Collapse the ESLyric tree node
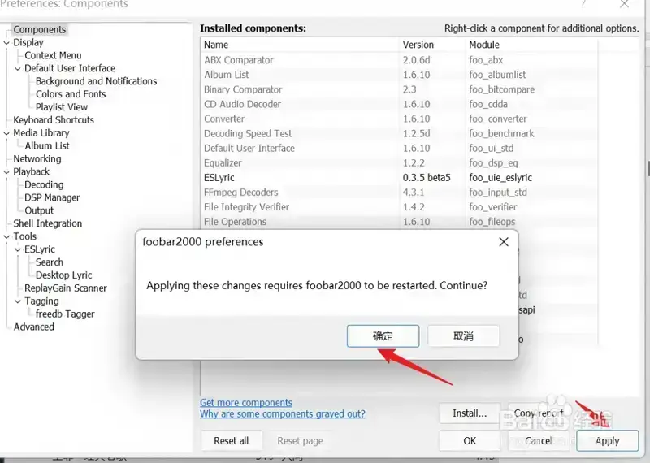Screen dimensions: 650x463 18,250
